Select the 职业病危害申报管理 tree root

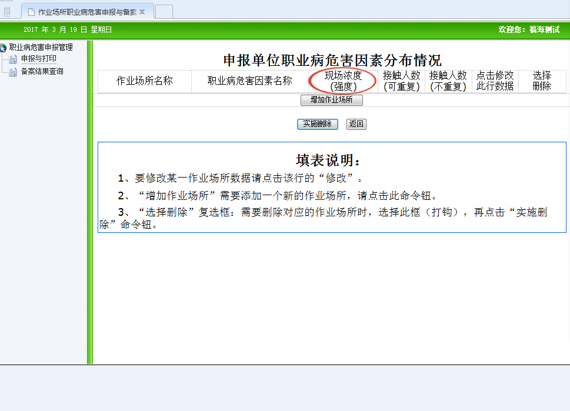click(41, 47)
